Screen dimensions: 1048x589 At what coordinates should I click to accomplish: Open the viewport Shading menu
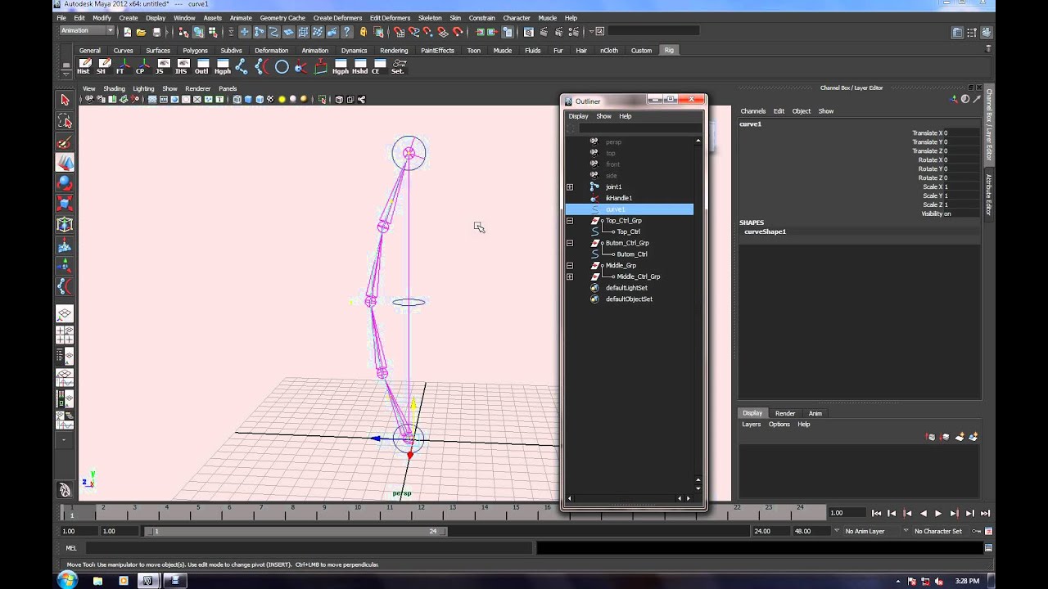(114, 88)
